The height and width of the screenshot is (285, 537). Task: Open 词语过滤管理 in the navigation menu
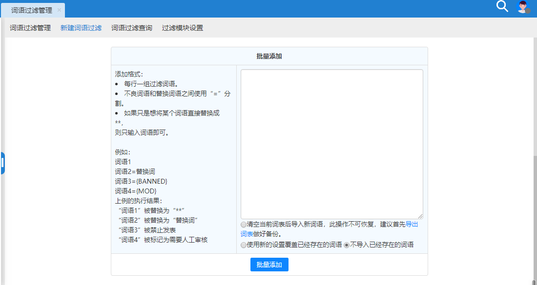(30, 28)
